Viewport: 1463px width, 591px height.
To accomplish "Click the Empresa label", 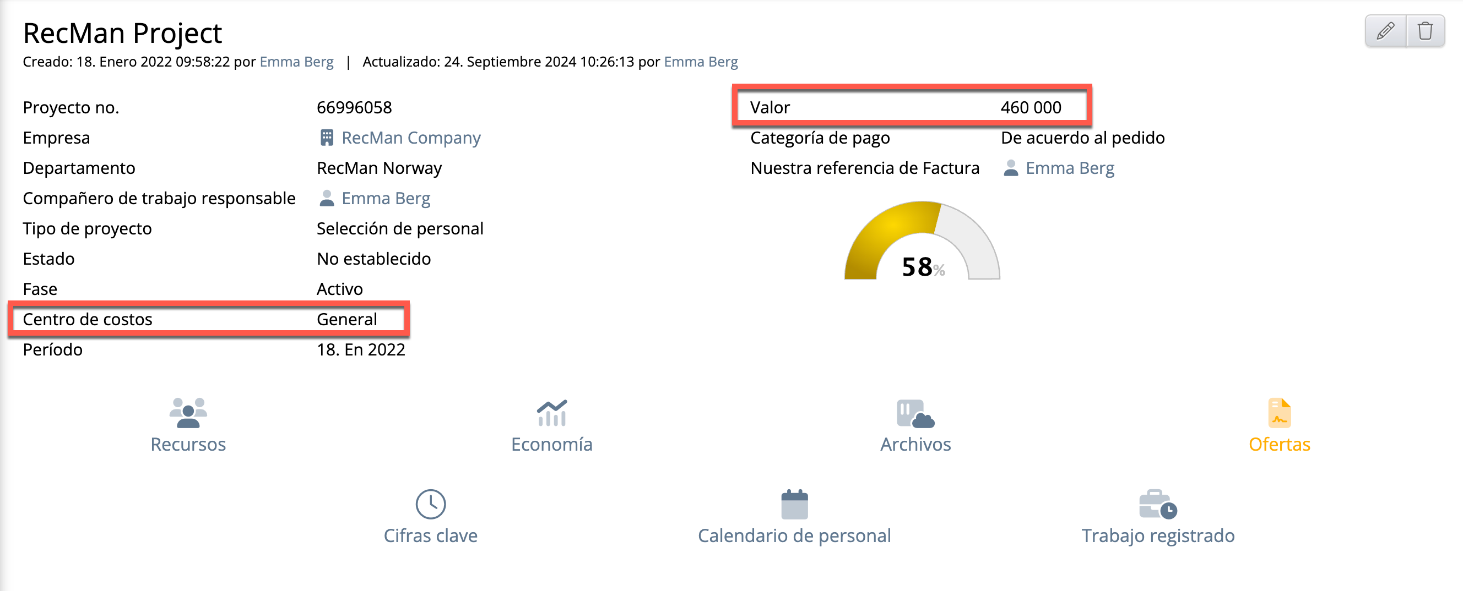I will tap(56, 138).
